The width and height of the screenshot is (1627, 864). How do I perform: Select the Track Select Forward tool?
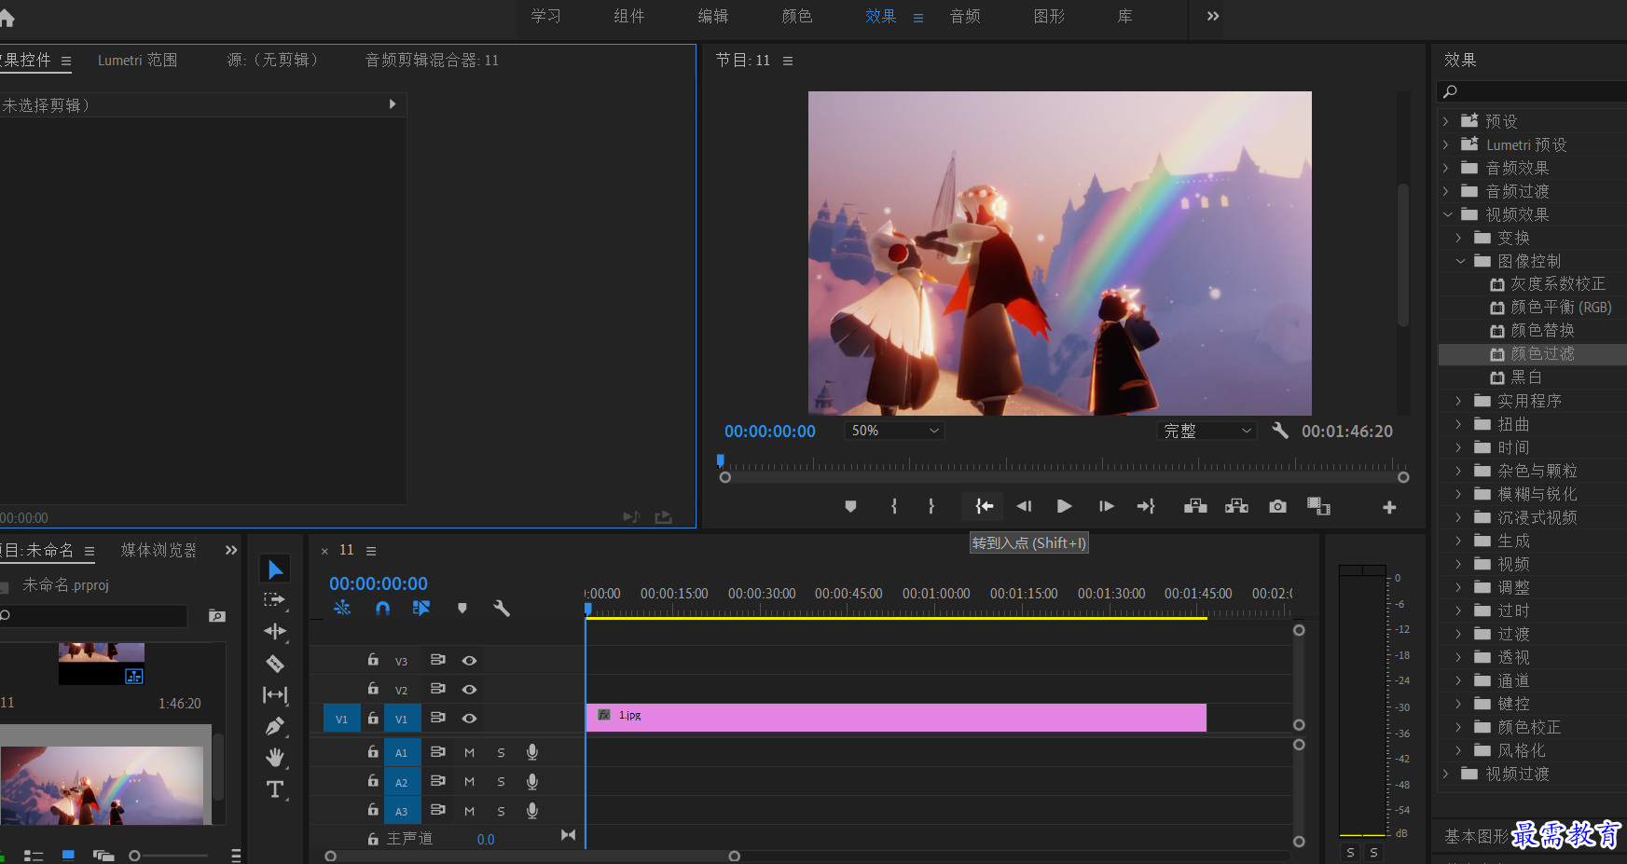(x=275, y=599)
